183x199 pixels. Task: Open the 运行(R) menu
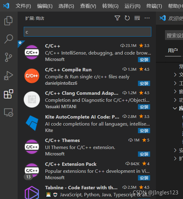pyautogui.click(x=132, y=6)
